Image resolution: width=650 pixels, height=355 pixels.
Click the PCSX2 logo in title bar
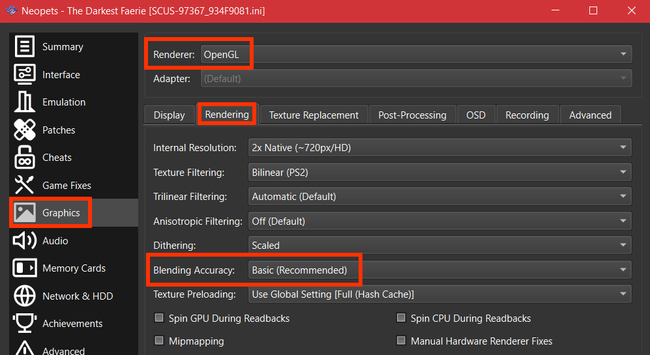[x=11, y=11]
